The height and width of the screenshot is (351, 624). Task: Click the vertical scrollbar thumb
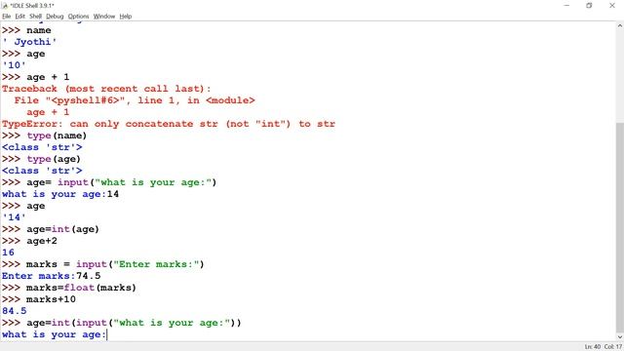tap(620, 226)
